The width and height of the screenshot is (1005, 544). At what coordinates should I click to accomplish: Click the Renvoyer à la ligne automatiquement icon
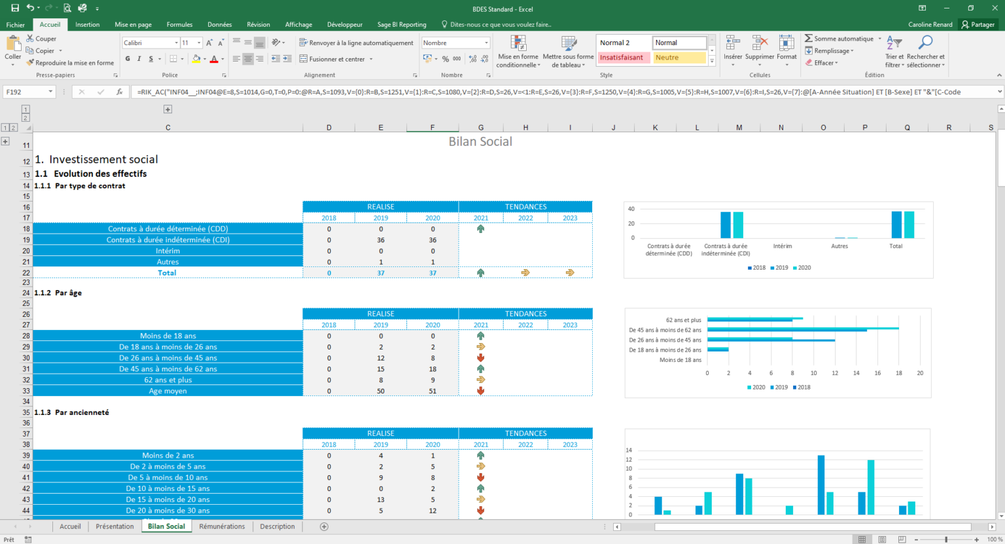tap(302, 42)
